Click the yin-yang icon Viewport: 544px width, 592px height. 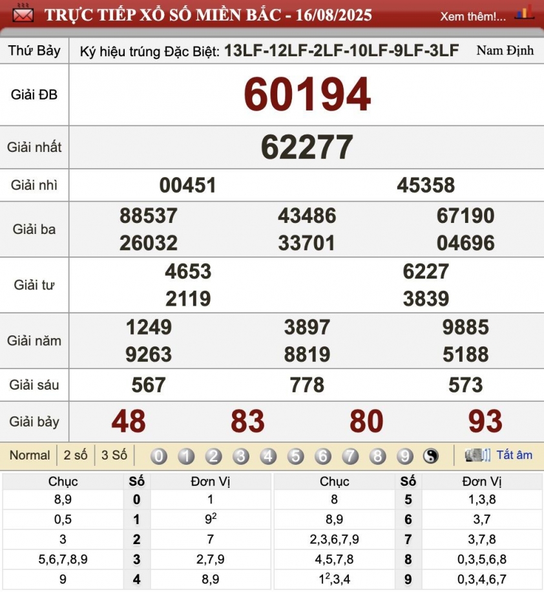pos(431,456)
